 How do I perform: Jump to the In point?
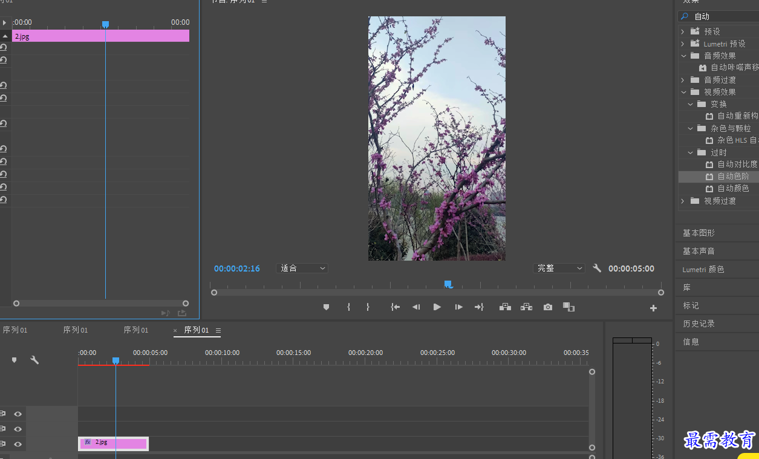click(x=395, y=307)
